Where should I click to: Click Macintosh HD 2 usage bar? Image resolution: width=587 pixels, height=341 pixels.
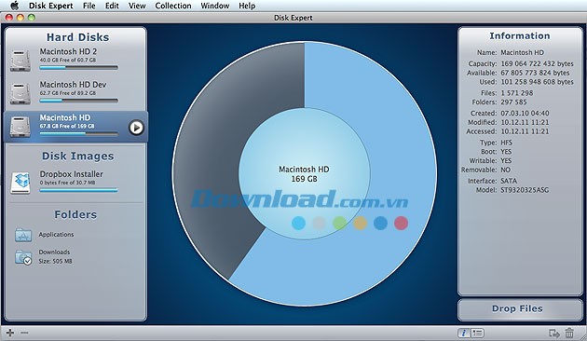78,68
